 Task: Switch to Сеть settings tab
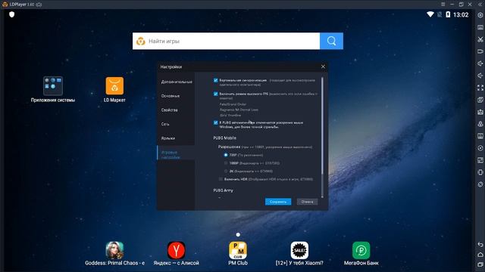pos(177,124)
